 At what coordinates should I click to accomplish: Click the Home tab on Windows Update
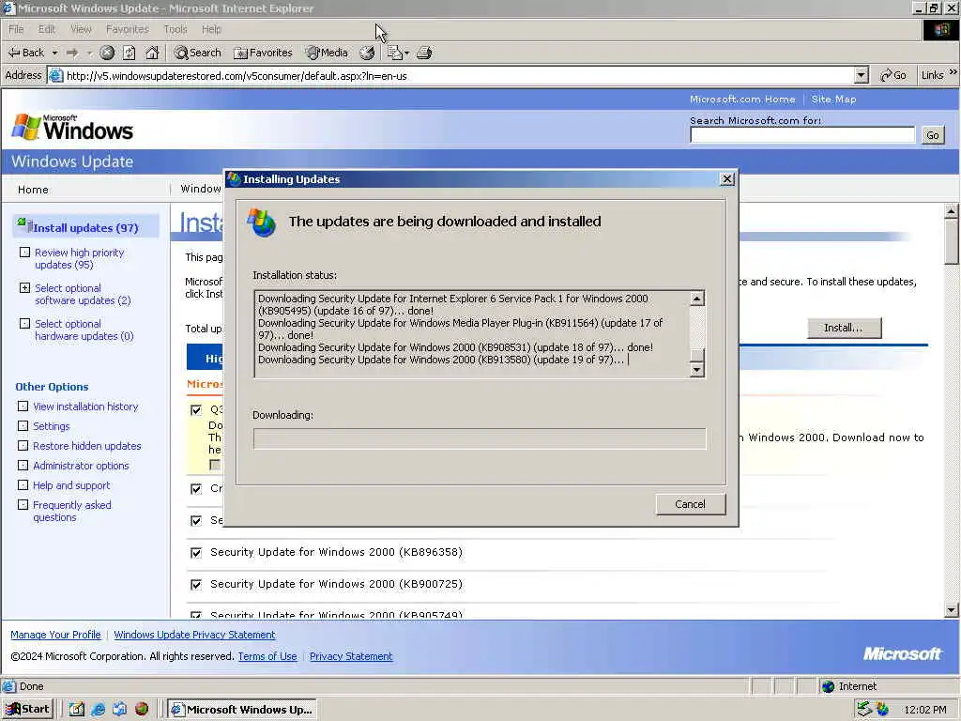pos(33,190)
